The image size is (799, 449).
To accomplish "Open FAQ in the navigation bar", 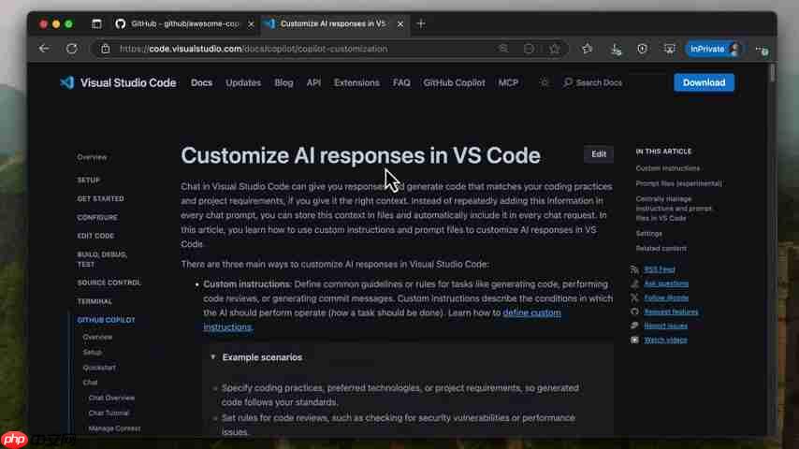I will click(401, 82).
